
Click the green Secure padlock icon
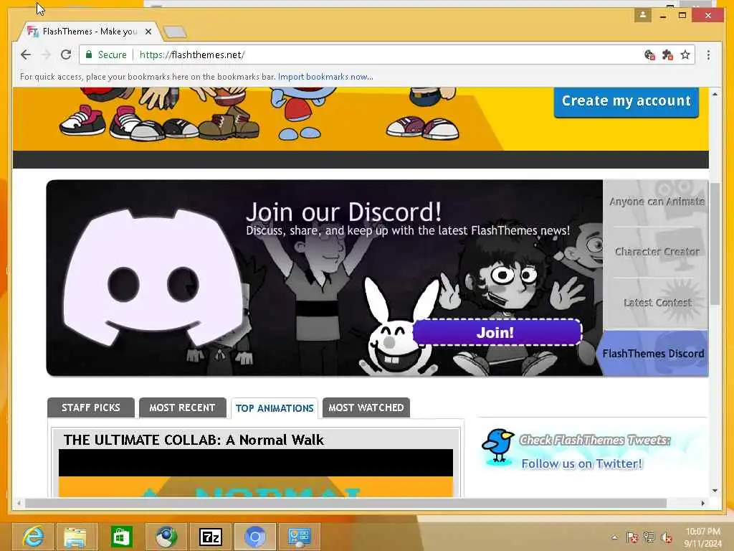(x=88, y=55)
